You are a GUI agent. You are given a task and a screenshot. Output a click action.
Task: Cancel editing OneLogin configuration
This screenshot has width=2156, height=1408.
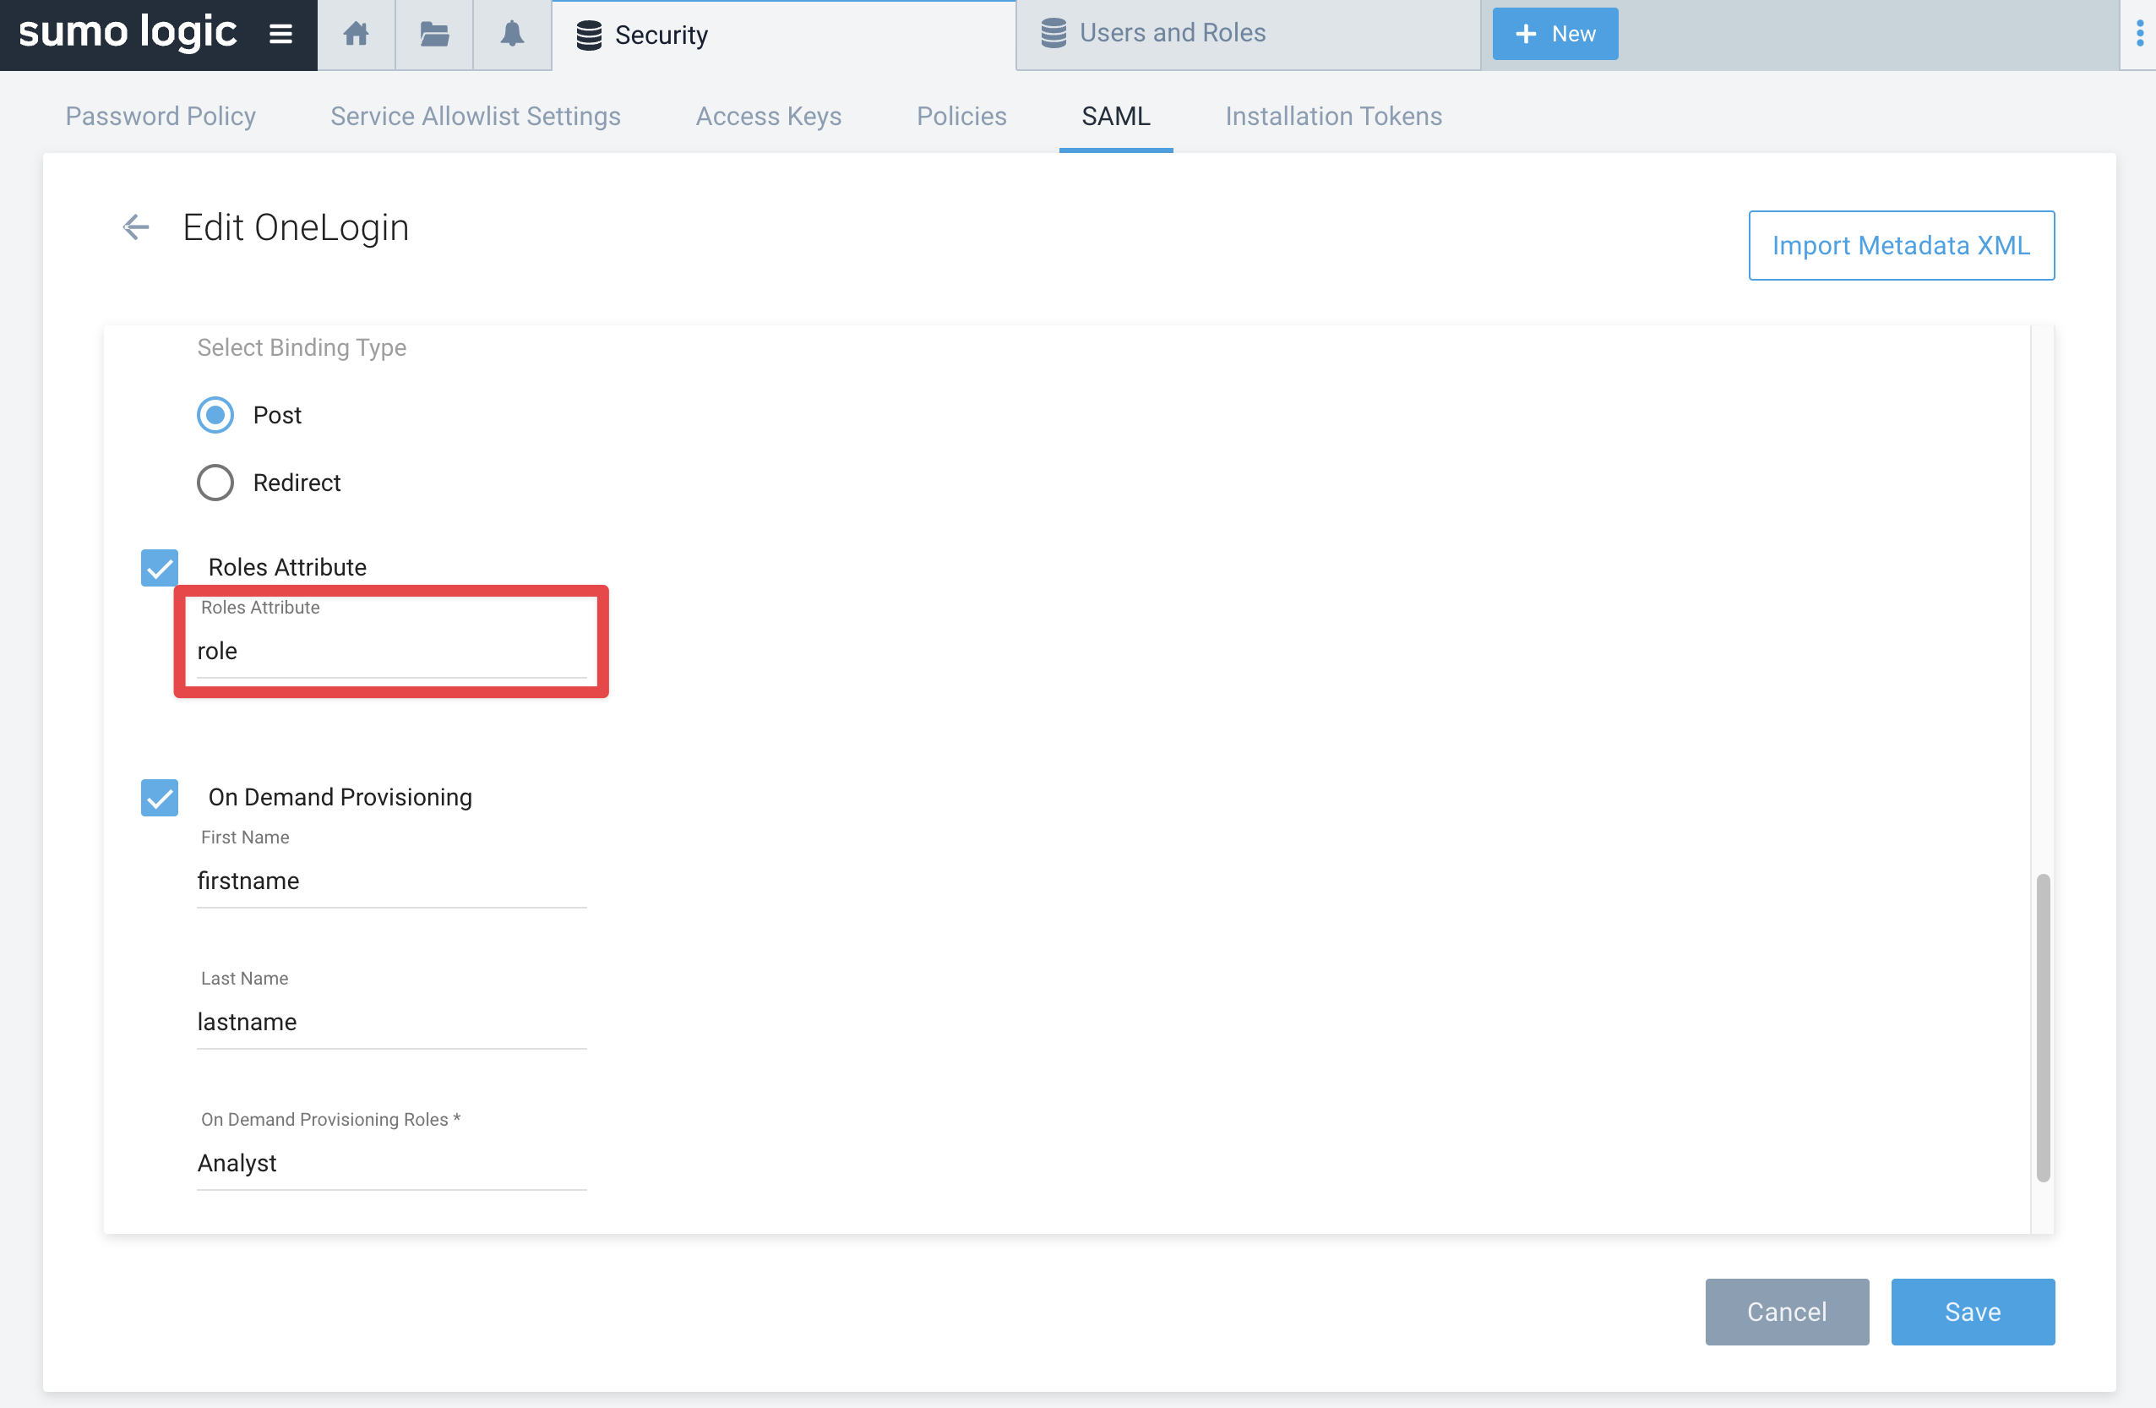1788,1311
